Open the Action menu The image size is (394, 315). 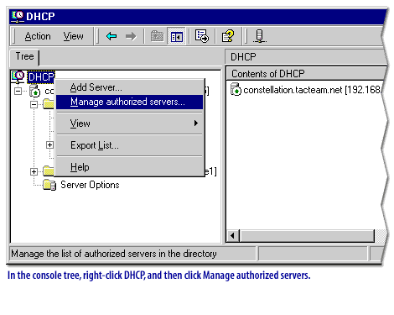(x=38, y=36)
